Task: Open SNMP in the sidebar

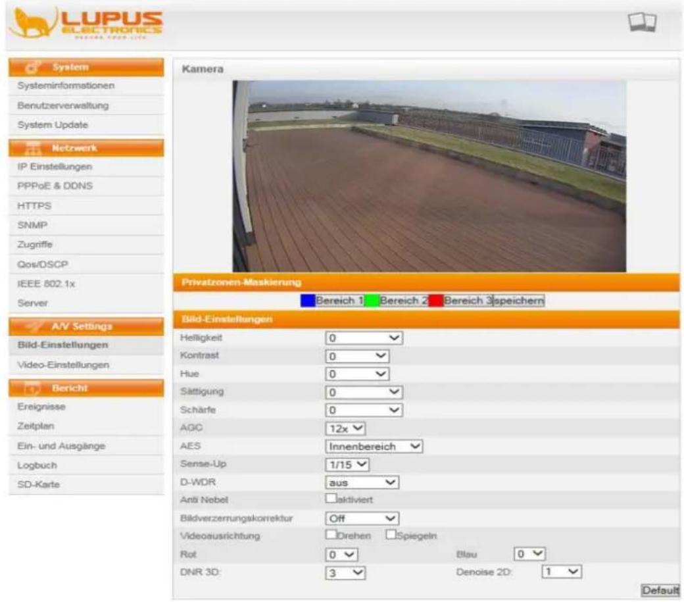Action: [86, 226]
